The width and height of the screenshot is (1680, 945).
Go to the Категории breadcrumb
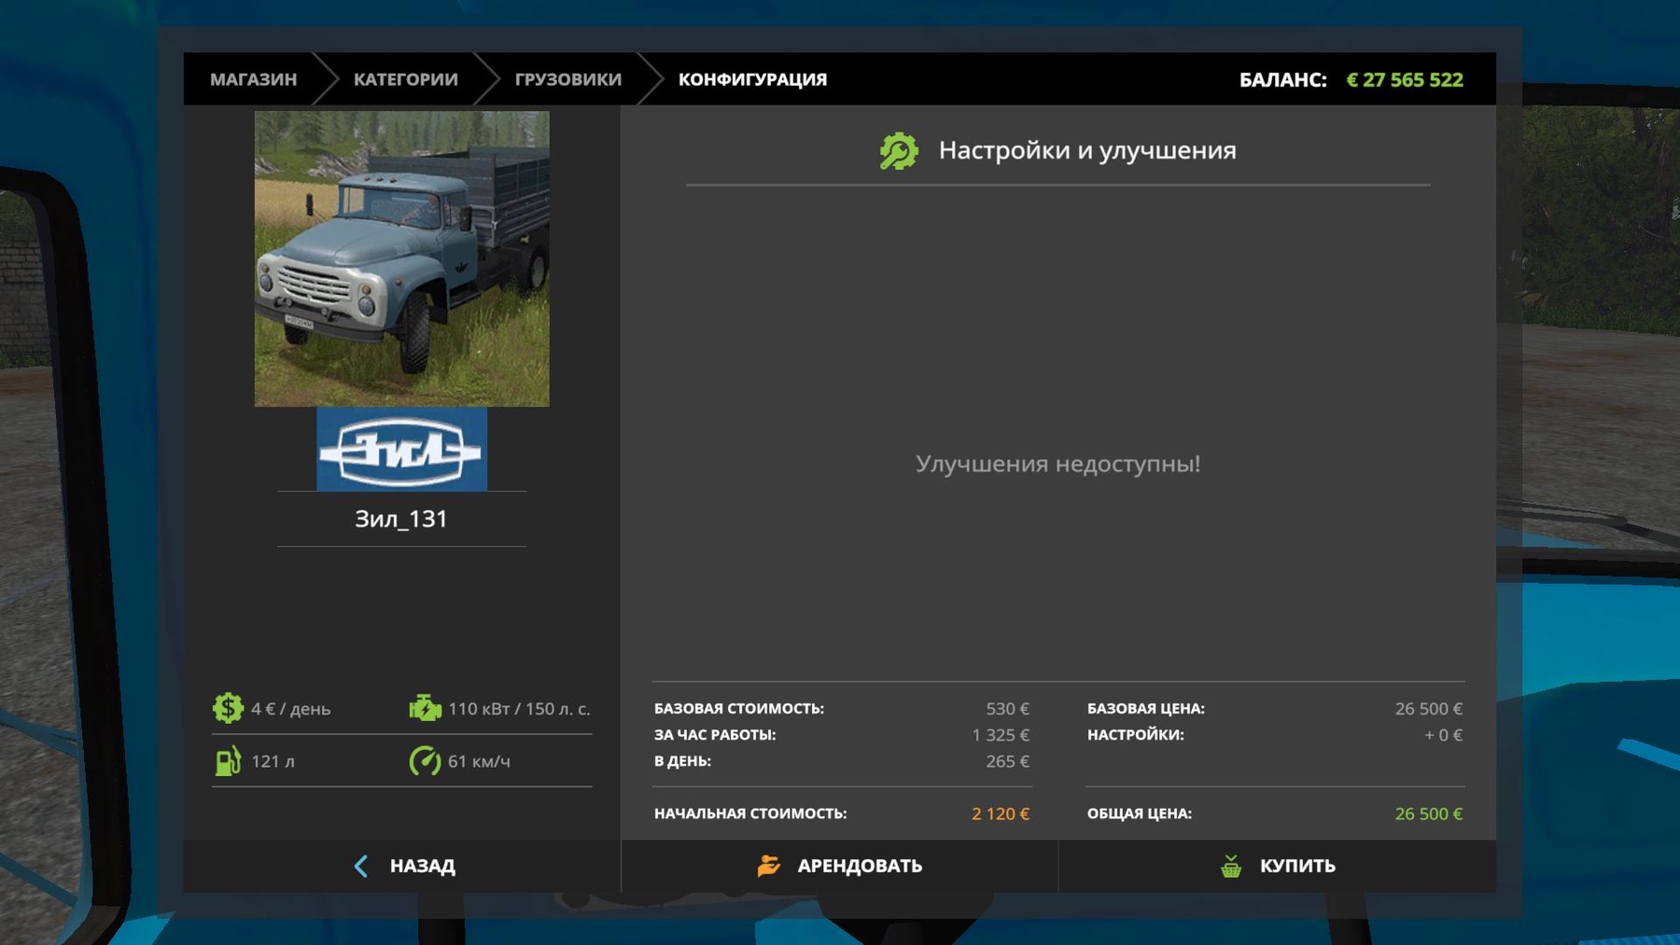click(405, 79)
